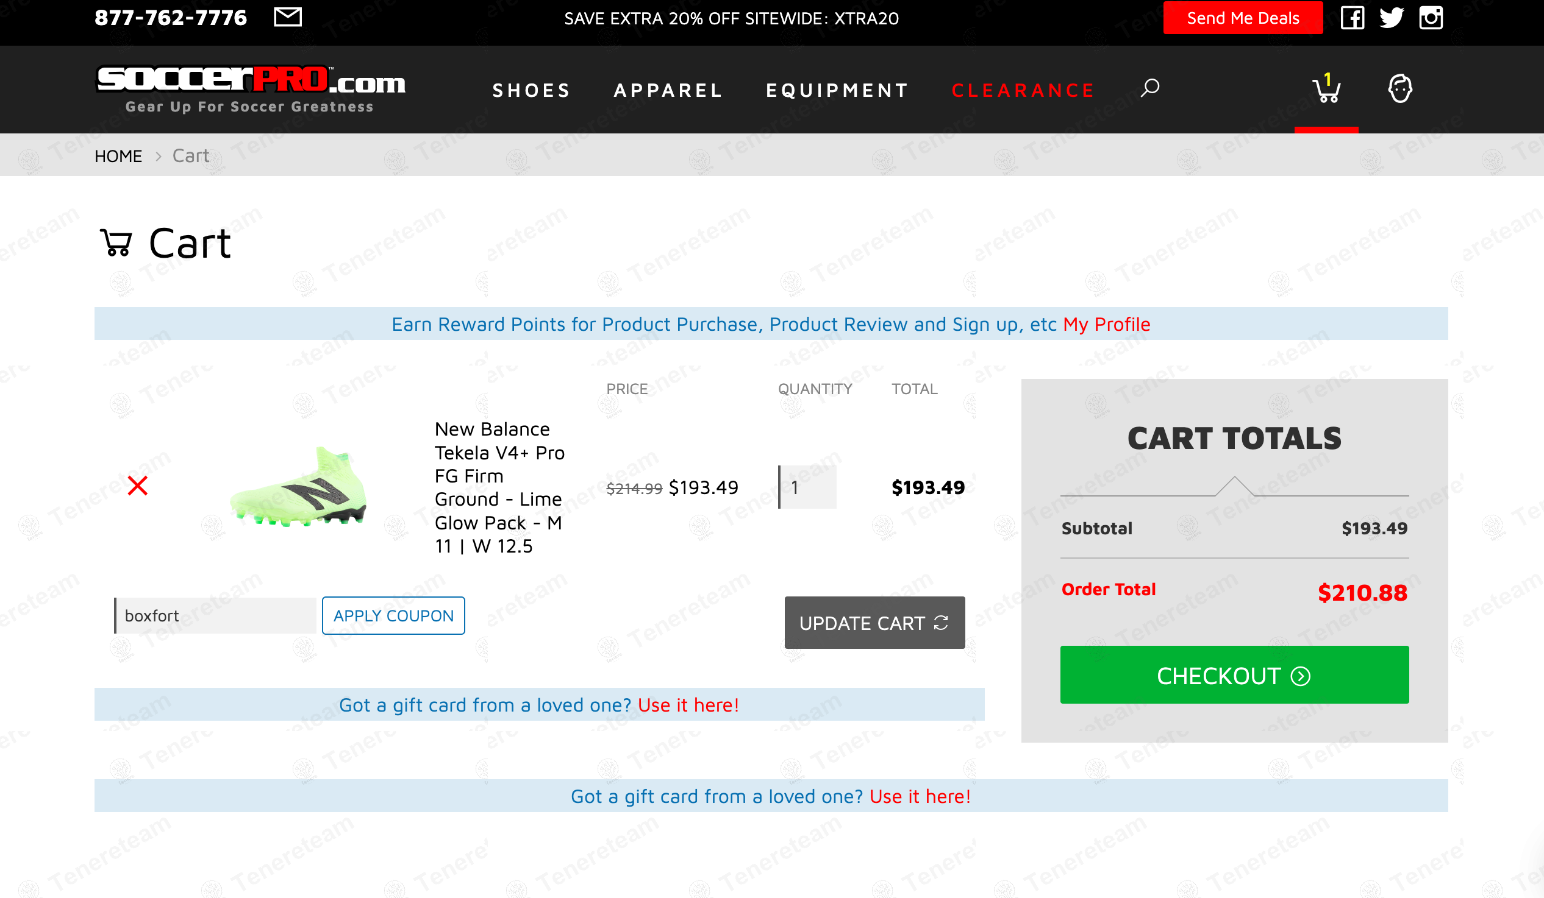Open the shopping cart icon in header
Viewport: 1544px width, 898px height.
1326,89
